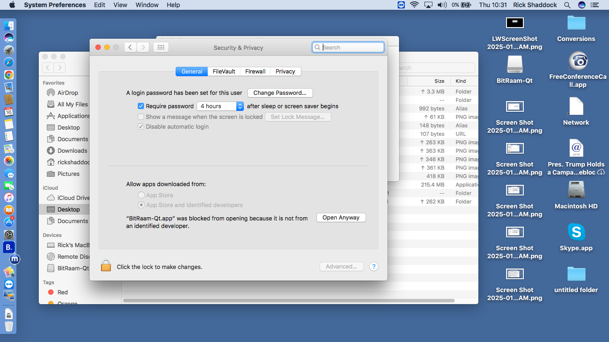Click Open Anyway for BitRaam-Qt.app
This screenshot has height=342, width=609.
click(x=341, y=217)
